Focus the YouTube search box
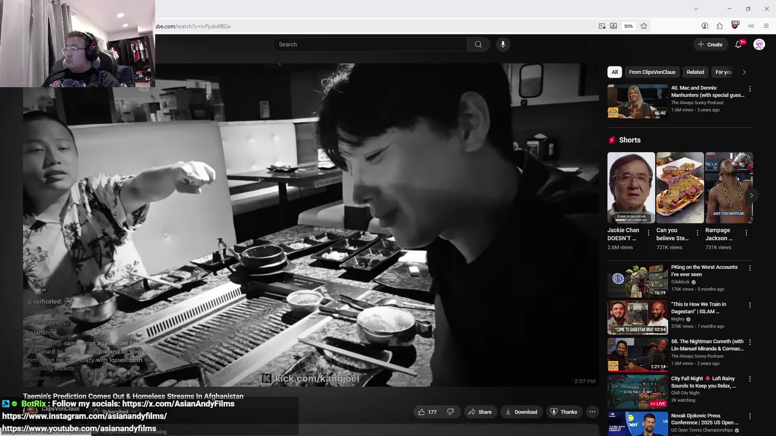 pos(370,44)
